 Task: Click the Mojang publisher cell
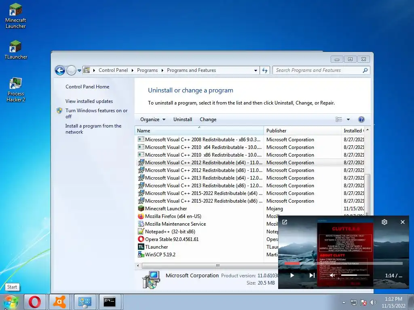pyautogui.click(x=275, y=209)
